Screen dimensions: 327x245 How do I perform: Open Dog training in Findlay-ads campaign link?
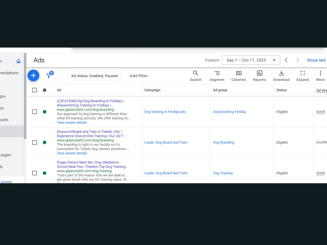(x=165, y=112)
